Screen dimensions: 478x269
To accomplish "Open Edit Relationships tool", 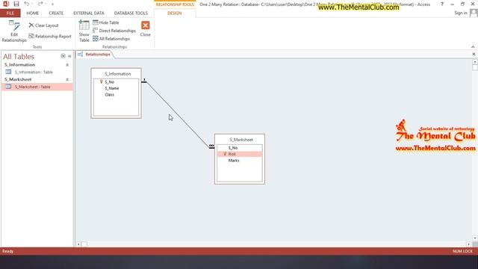I will (x=14, y=31).
